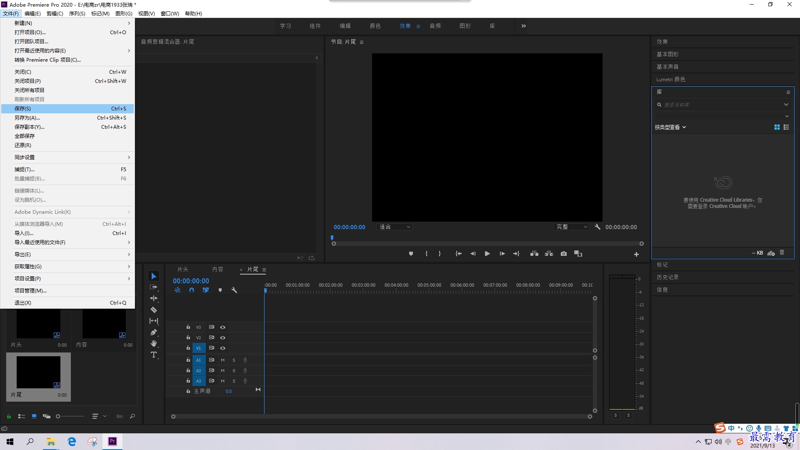Open playback resolution 完整 dropdown

572,227
